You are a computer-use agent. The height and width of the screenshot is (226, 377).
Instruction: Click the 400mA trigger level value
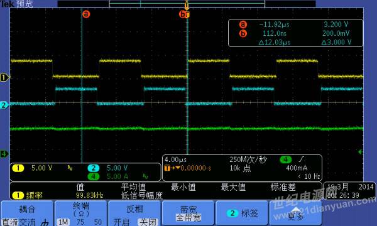(x=297, y=168)
